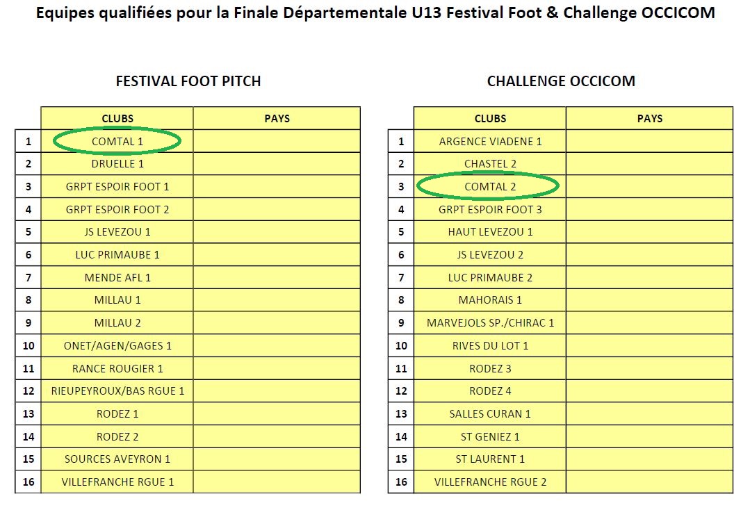Click row number 10 of Challenge Occicom table
The image size is (750, 510).
tap(401, 345)
